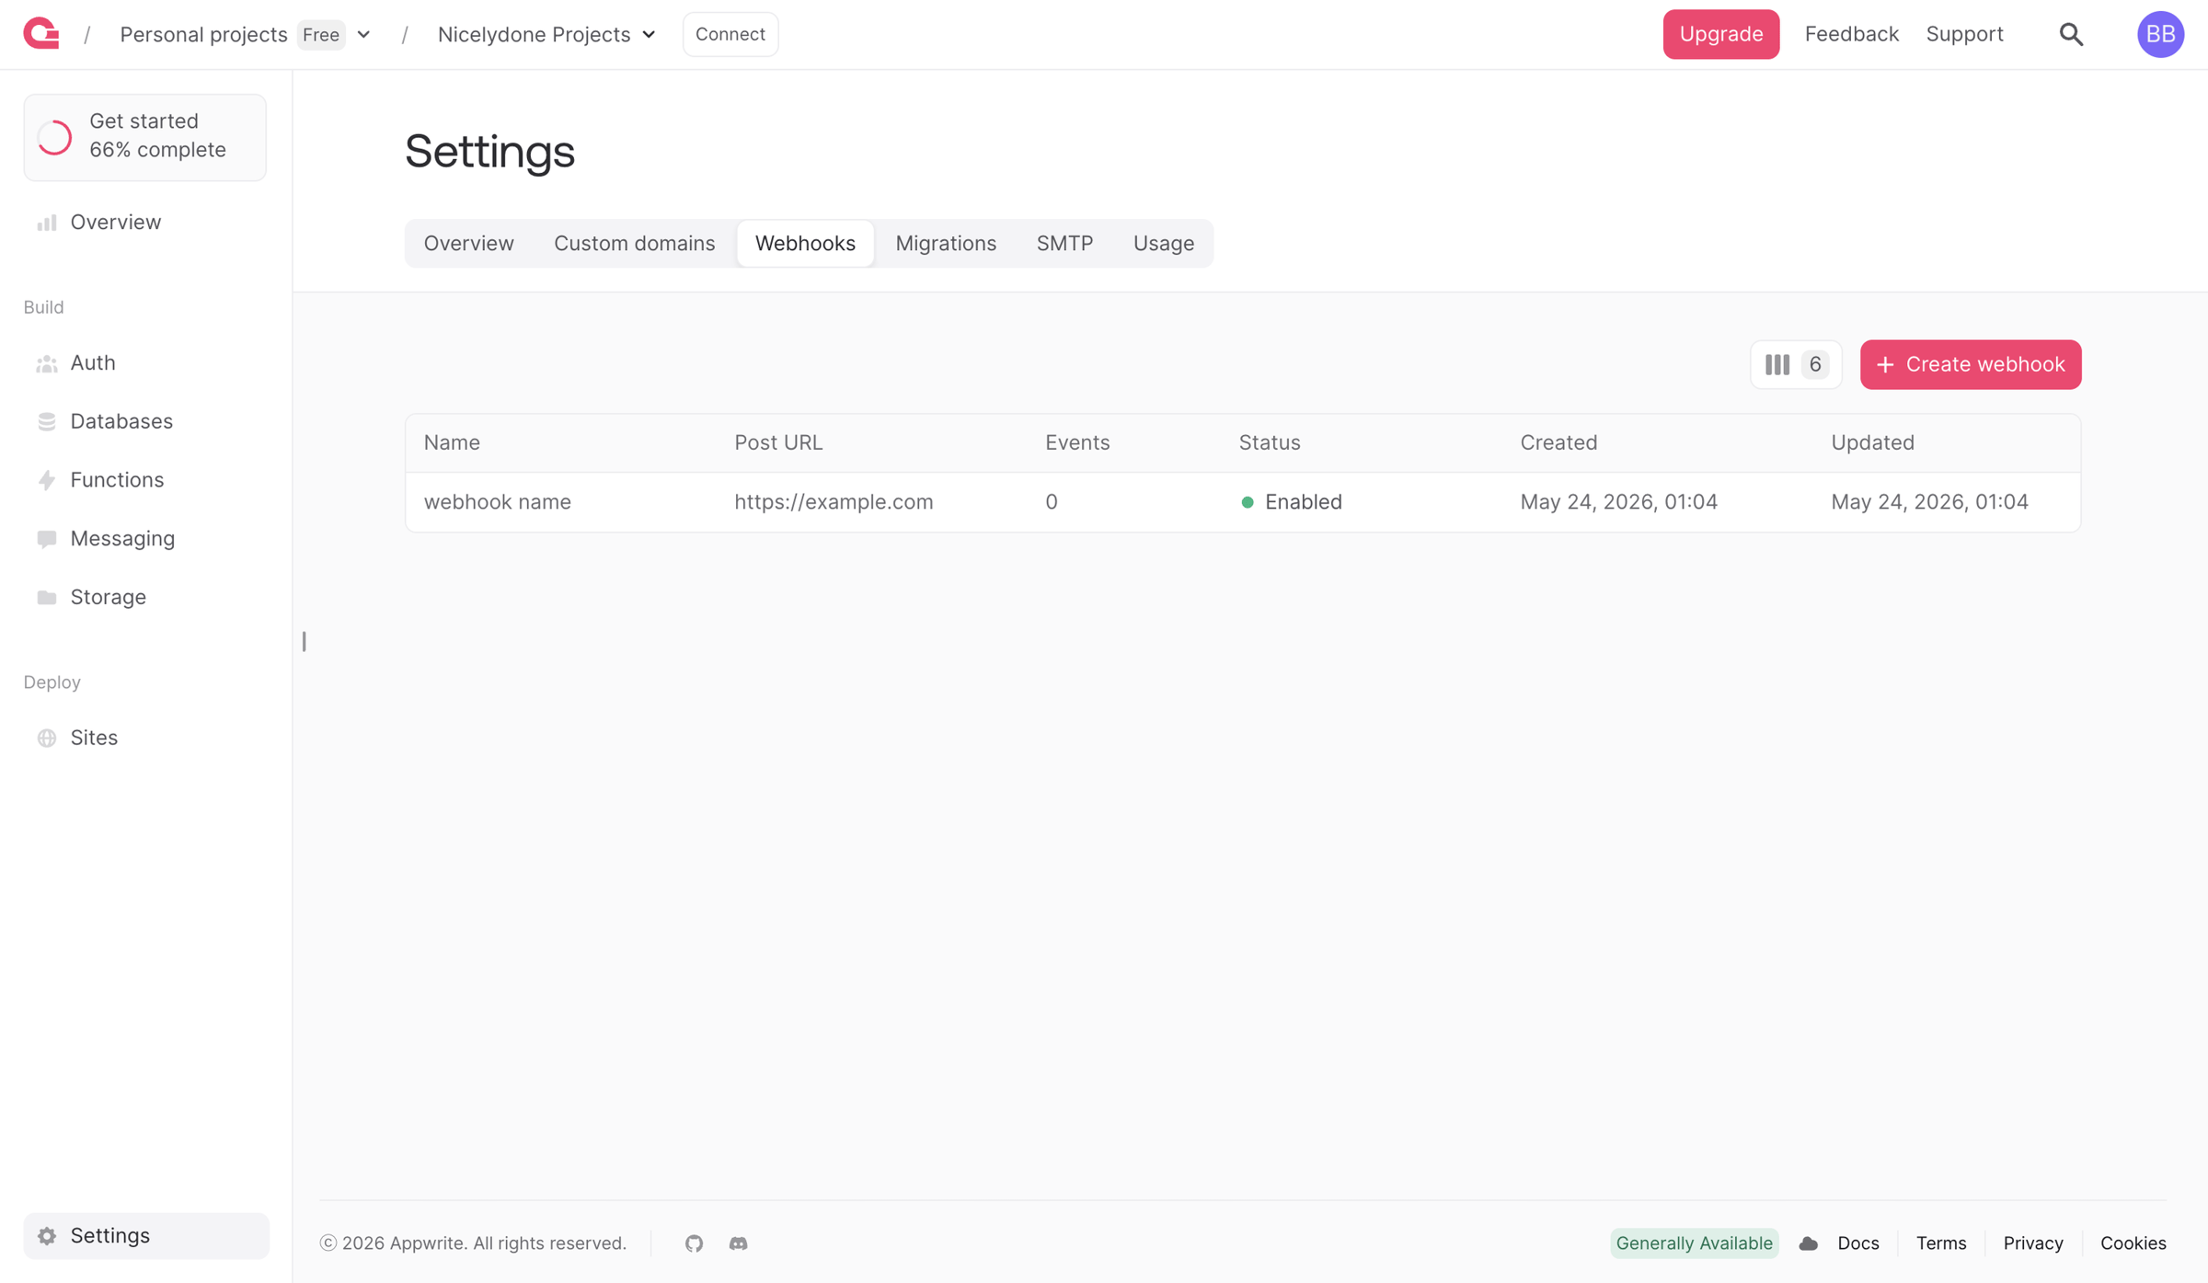
Task: Open the Migrations tab
Action: (x=946, y=243)
